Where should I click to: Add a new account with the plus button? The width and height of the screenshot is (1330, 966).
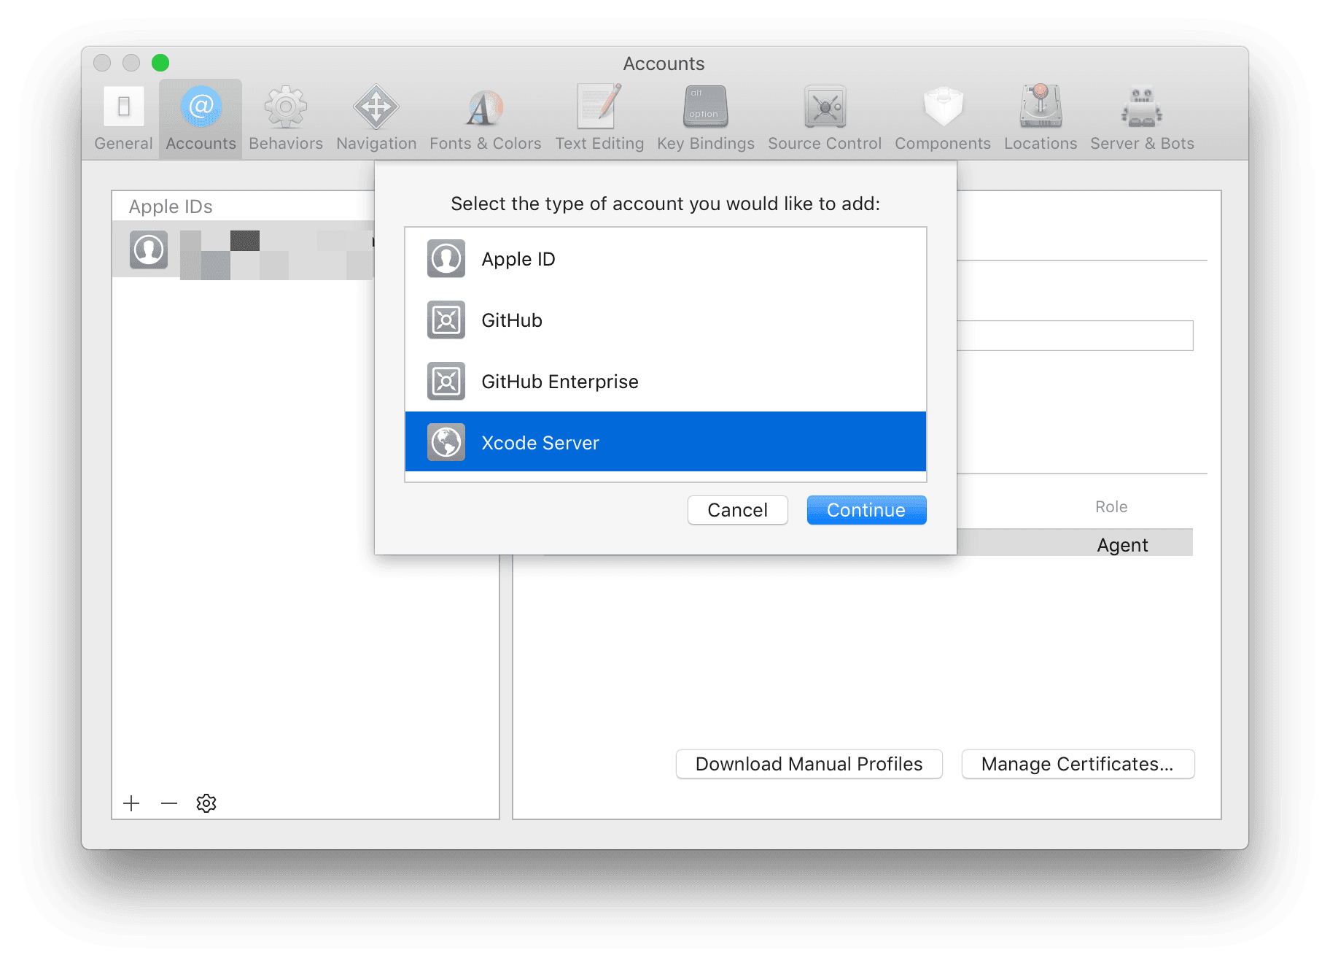coord(131,803)
